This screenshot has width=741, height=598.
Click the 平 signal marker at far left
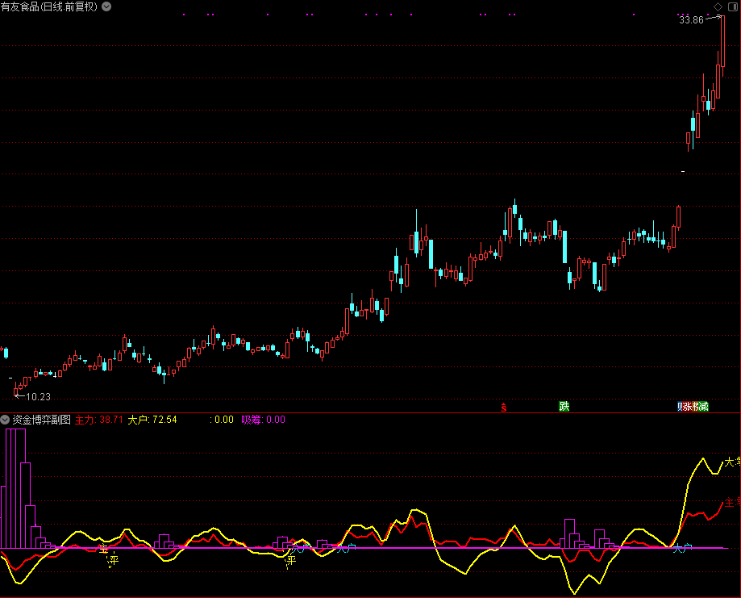(114, 559)
